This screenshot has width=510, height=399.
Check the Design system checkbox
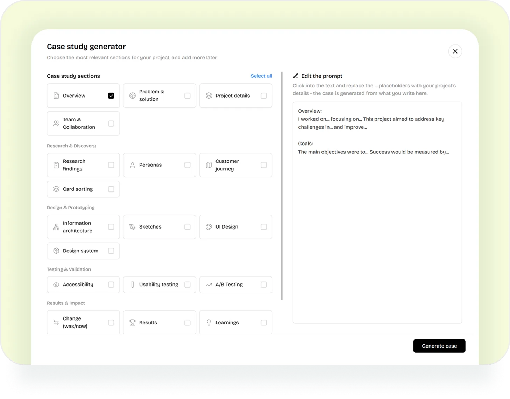(111, 251)
